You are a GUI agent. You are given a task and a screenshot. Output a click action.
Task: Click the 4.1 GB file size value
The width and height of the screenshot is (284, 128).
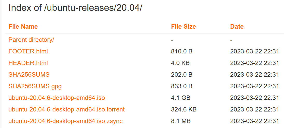(181, 98)
